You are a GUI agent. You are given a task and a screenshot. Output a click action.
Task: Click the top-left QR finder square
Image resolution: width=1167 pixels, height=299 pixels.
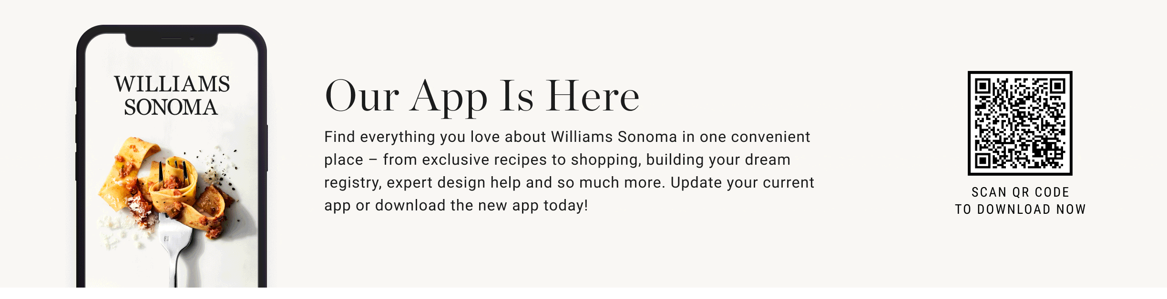pos(983,86)
